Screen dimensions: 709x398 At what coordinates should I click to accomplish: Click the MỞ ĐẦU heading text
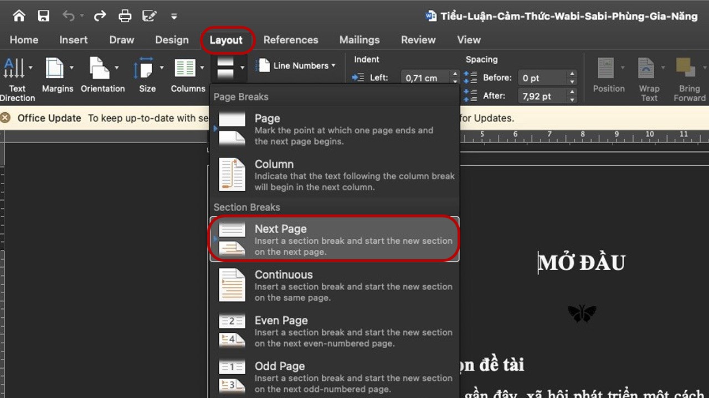click(582, 263)
